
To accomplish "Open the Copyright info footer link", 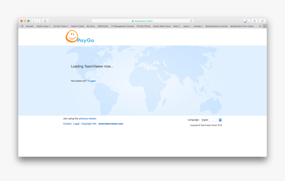I will pos(89,124).
